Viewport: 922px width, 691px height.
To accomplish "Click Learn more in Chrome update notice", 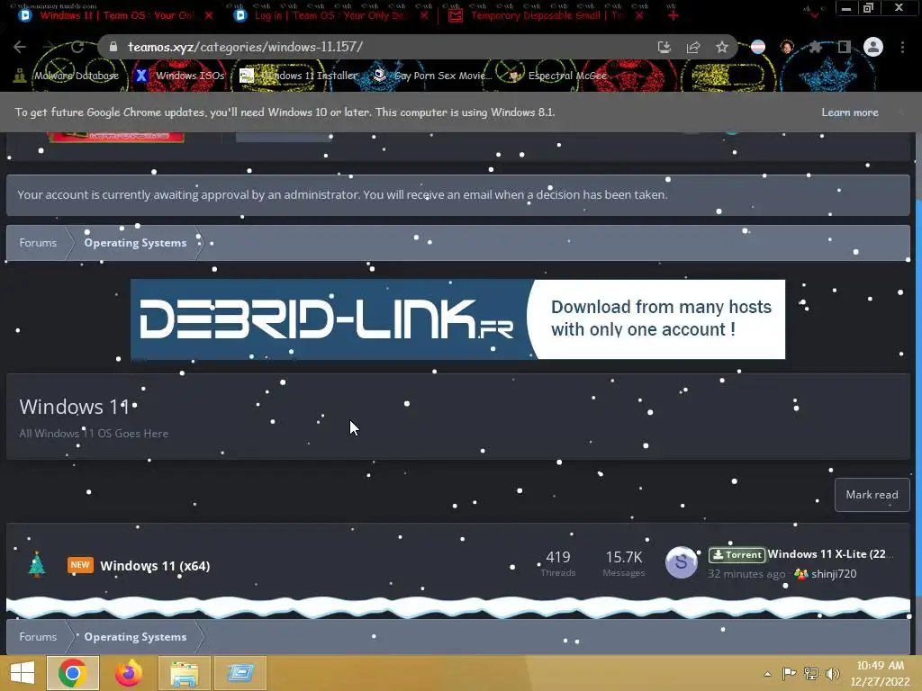I will pos(850,112).
